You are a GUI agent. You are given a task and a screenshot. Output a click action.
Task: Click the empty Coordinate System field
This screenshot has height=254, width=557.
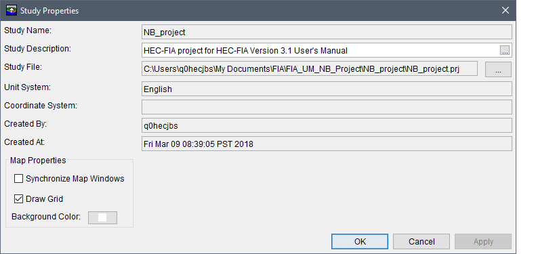pyautogui.click(x=327, y=107)
